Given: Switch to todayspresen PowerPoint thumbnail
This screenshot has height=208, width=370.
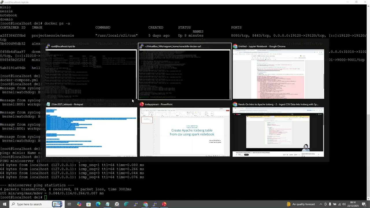Looking at the screenshot, I should pos(185,132).
